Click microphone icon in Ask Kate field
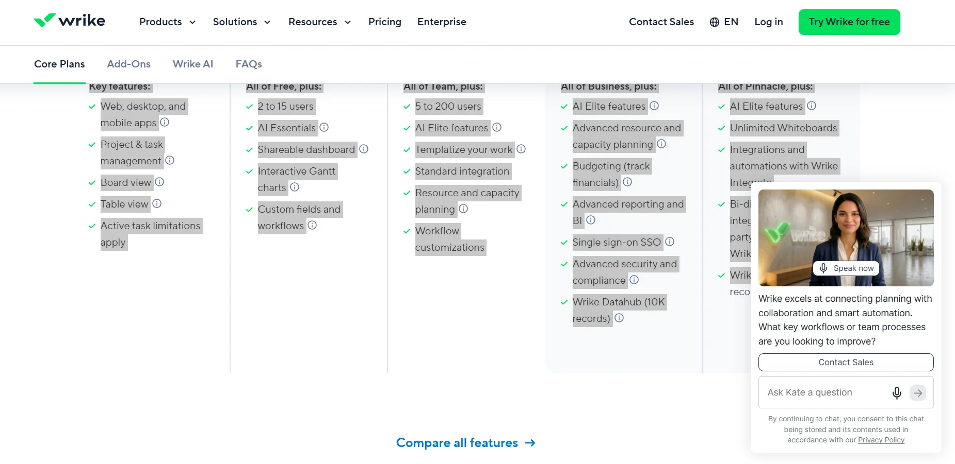Screen dimensions: 955x464 897,393
